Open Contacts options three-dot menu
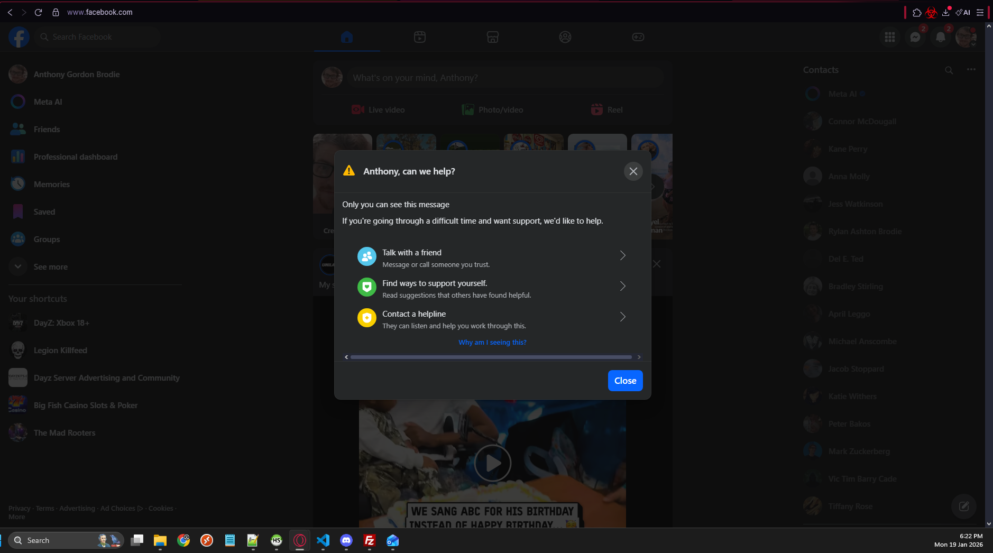This screenshot has width=993, height=553. tap(971, 70)
